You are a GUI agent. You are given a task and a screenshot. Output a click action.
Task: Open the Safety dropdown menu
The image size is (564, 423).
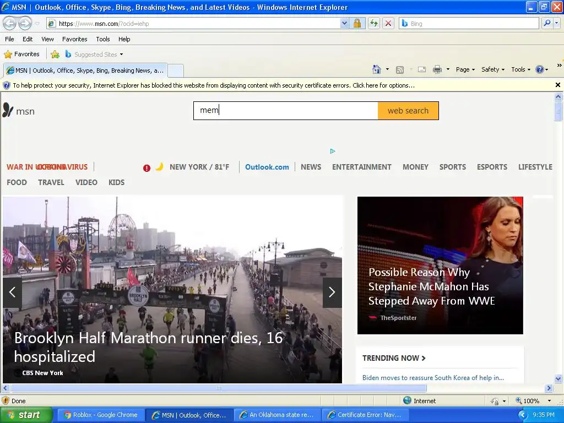tap(493, 69)
